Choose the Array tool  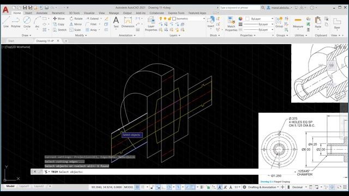click(x=91, y=30)
